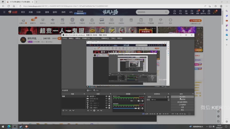The height and width of the screenshot is (129, 230).
Task: Toggle visibility of last text (GDI+) source
Action: point(106,108)
